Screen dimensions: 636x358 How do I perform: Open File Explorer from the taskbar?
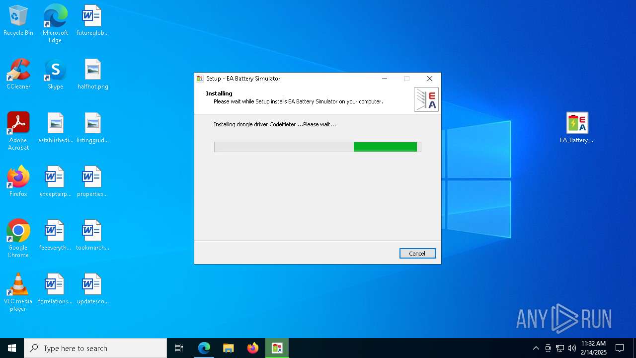pos(229,348)
